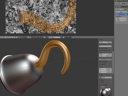The height and width of the screenshot is (96, 128).
Task: Select UV face selection mode icon
Action: coord(34,37)
